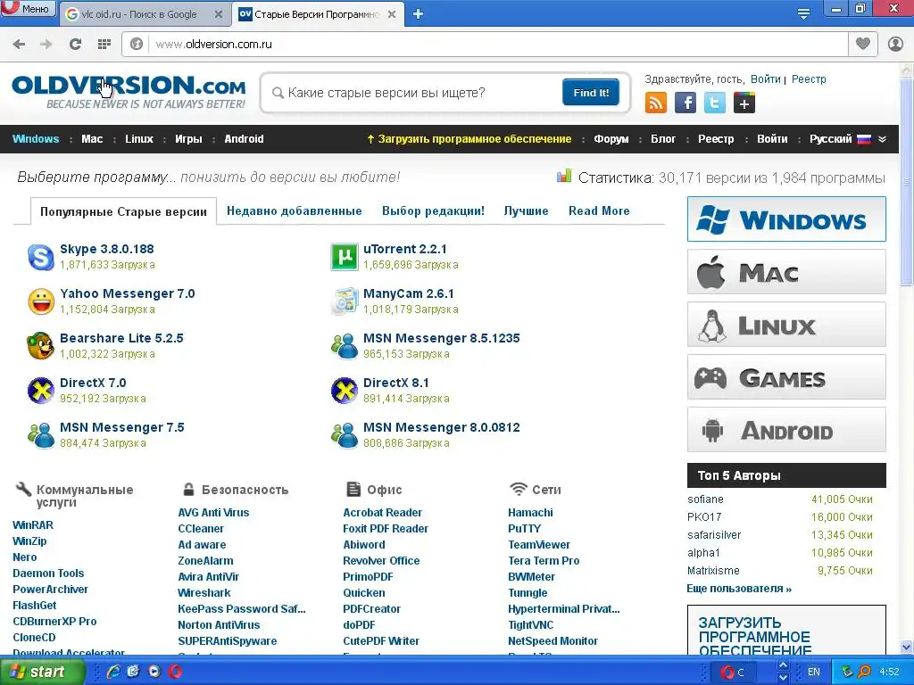
Task: Open the Read More tab
Action: [599, 210]
